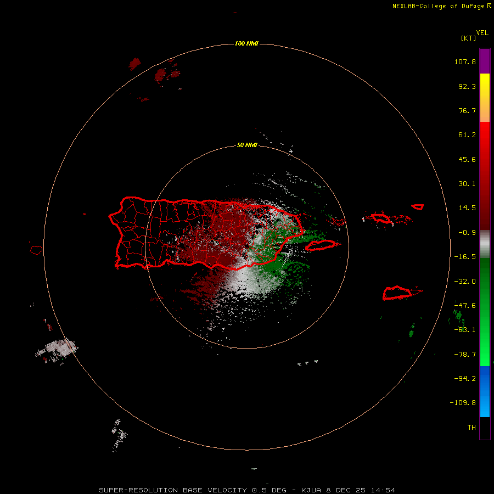Click the 100 NMI range ring label
494x494 pixels.
[x=246, y=43]
